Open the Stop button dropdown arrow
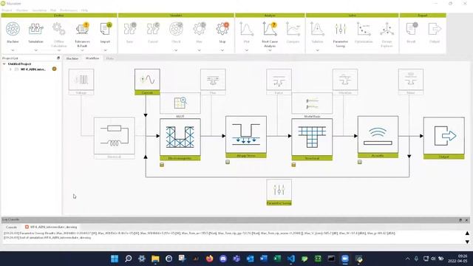This screenshot has width=473, height=266. 222,50
